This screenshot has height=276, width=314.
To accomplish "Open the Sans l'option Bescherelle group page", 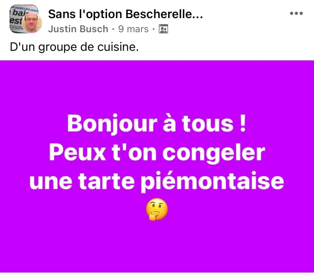I will tap(125, 14).
